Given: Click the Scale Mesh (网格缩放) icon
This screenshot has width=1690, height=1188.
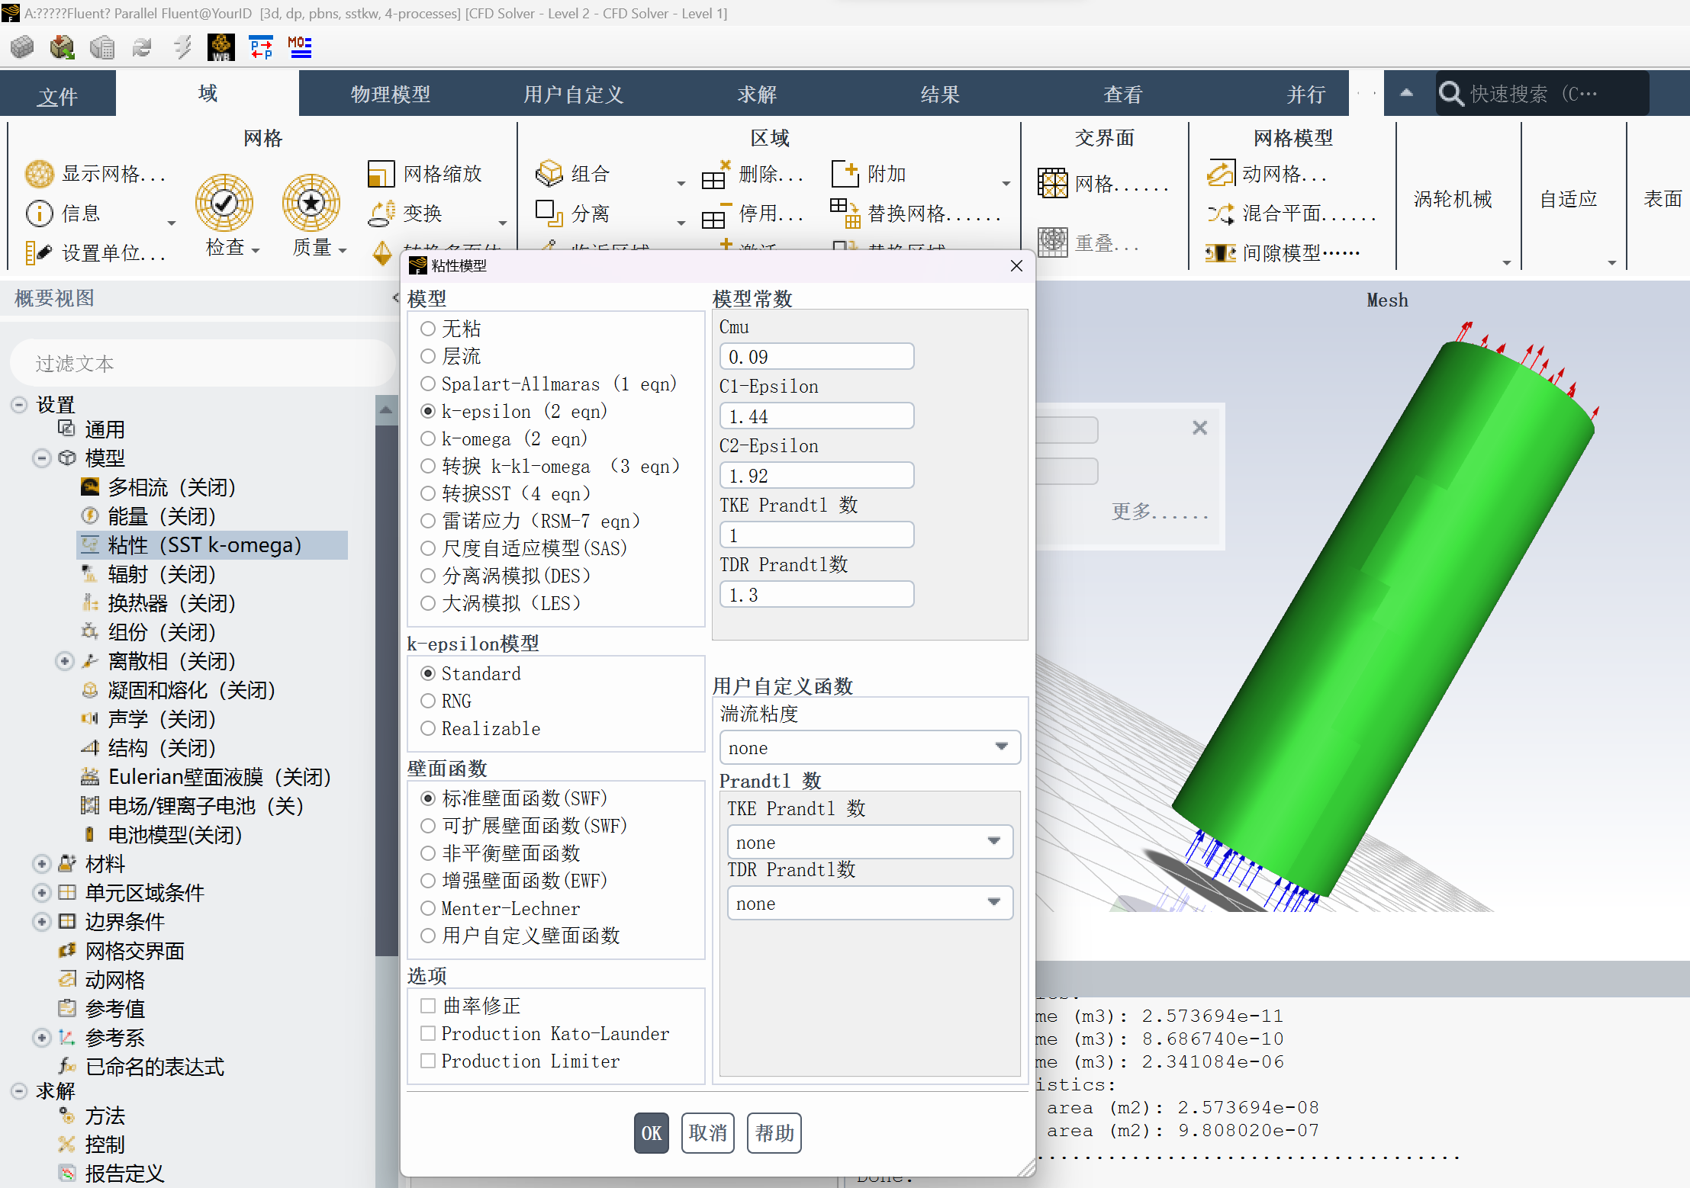Looking at the screenshot, I should point(381,174).
